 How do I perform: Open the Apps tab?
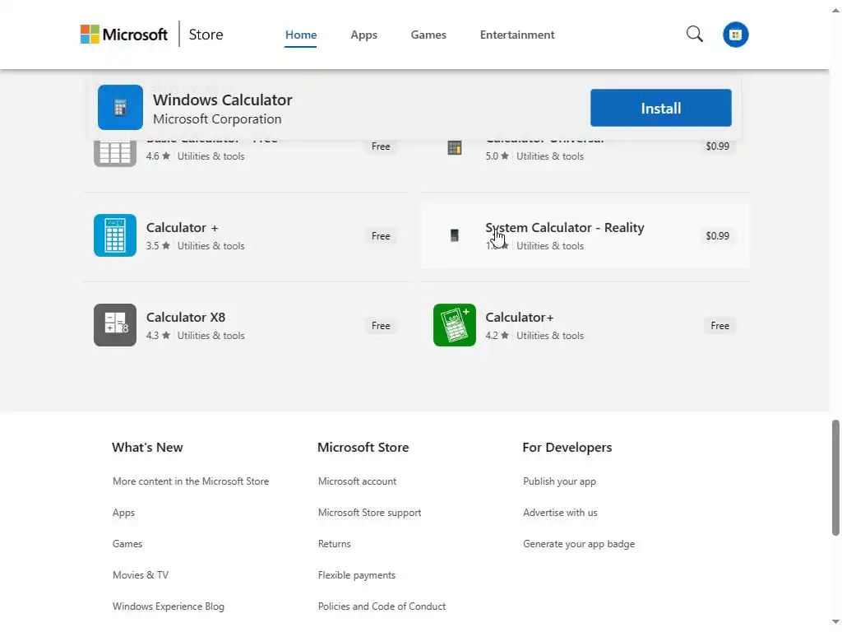364,35
